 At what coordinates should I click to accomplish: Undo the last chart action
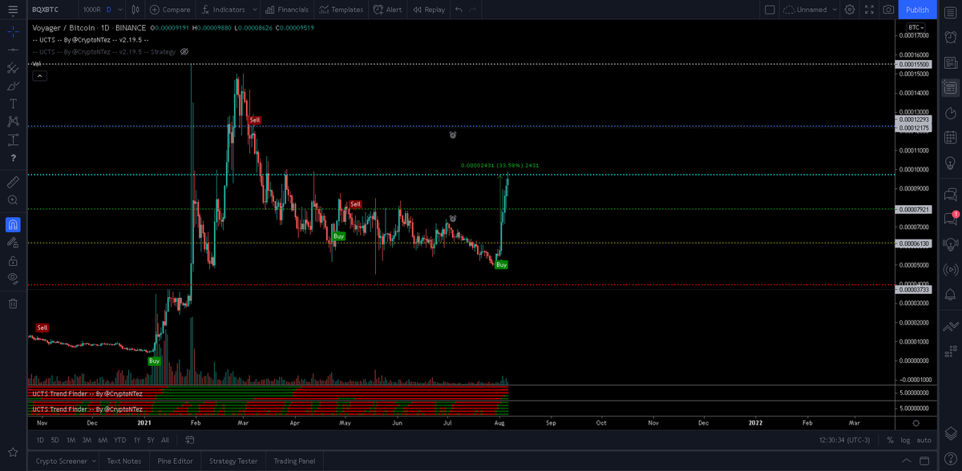tap(459, 10)
